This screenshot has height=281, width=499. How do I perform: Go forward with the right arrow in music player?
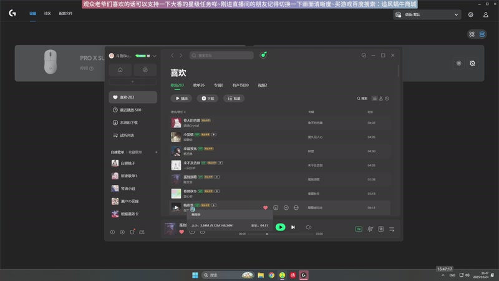[x=181, y=56]
